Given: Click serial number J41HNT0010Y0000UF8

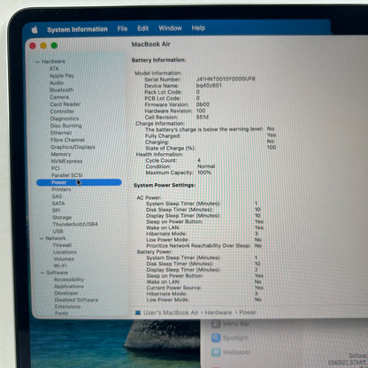Looking at the screenshot, I should pos(226,79).
